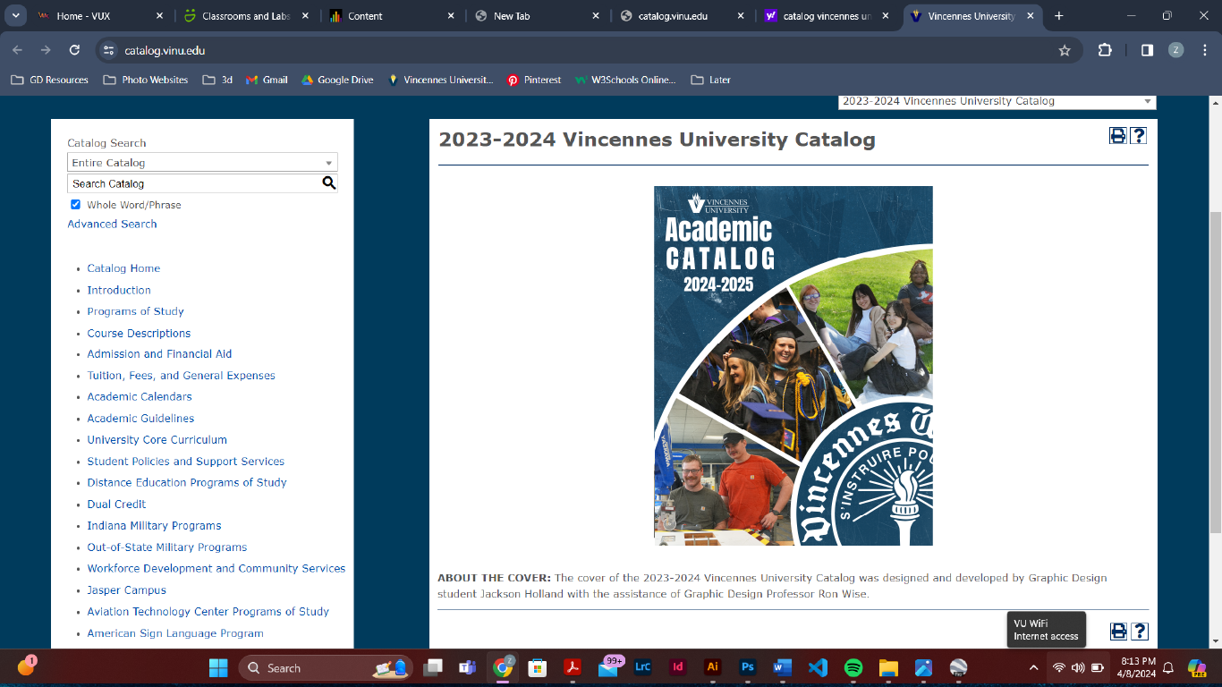Bookmark this page with the star icon
The height and width of the screenshot is (687, 1222).
click(1065, 50)
